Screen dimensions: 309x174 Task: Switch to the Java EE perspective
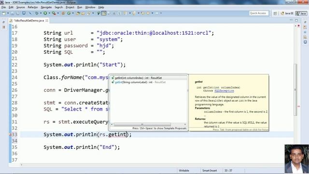[x=287, y=14]
